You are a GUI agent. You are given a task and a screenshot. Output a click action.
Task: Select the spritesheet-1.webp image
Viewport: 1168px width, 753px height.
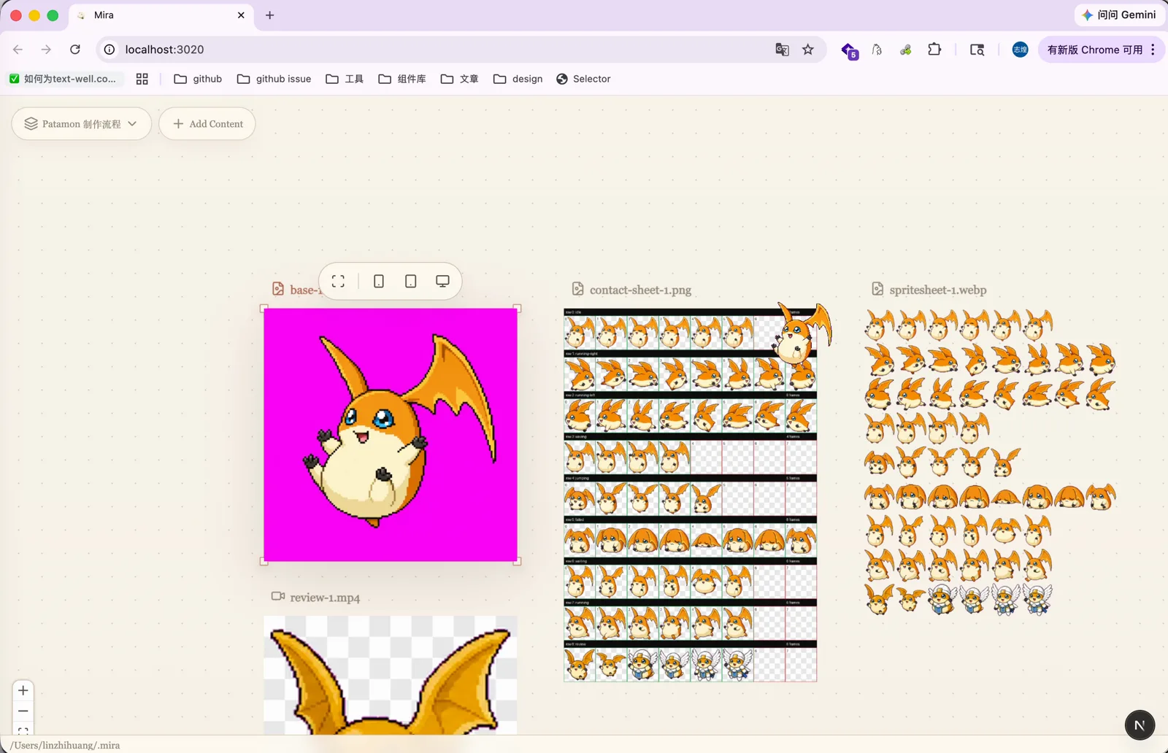(990, 461)
